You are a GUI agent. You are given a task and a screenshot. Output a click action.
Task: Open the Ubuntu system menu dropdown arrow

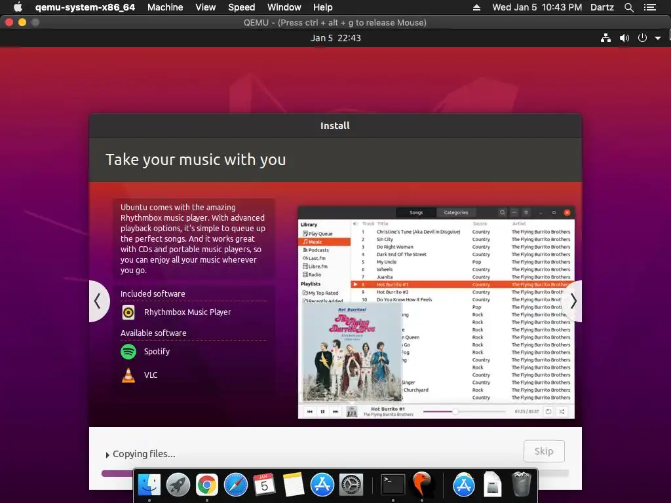click(658, 39)
